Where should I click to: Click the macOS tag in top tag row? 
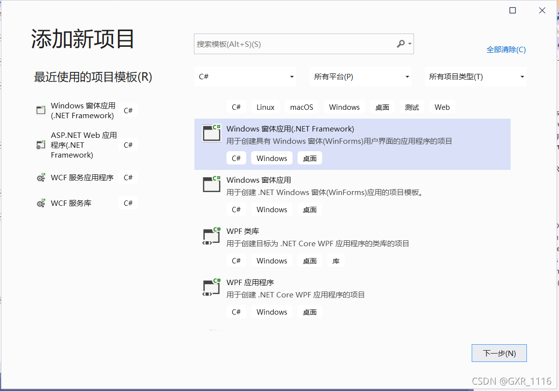pyautogui.click(x=301, y=107)
